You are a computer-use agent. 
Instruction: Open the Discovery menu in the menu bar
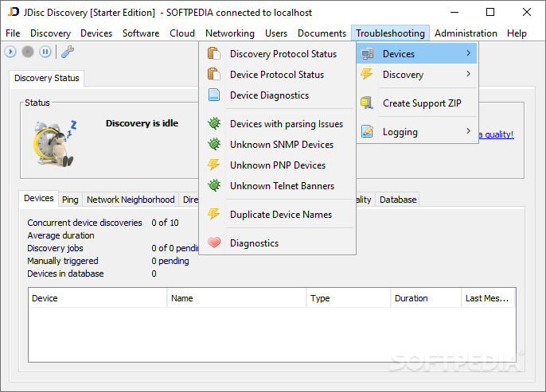[x=50, y=33]
